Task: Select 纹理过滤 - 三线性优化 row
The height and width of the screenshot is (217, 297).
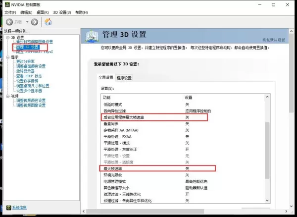Action: (x=183, y=194)
